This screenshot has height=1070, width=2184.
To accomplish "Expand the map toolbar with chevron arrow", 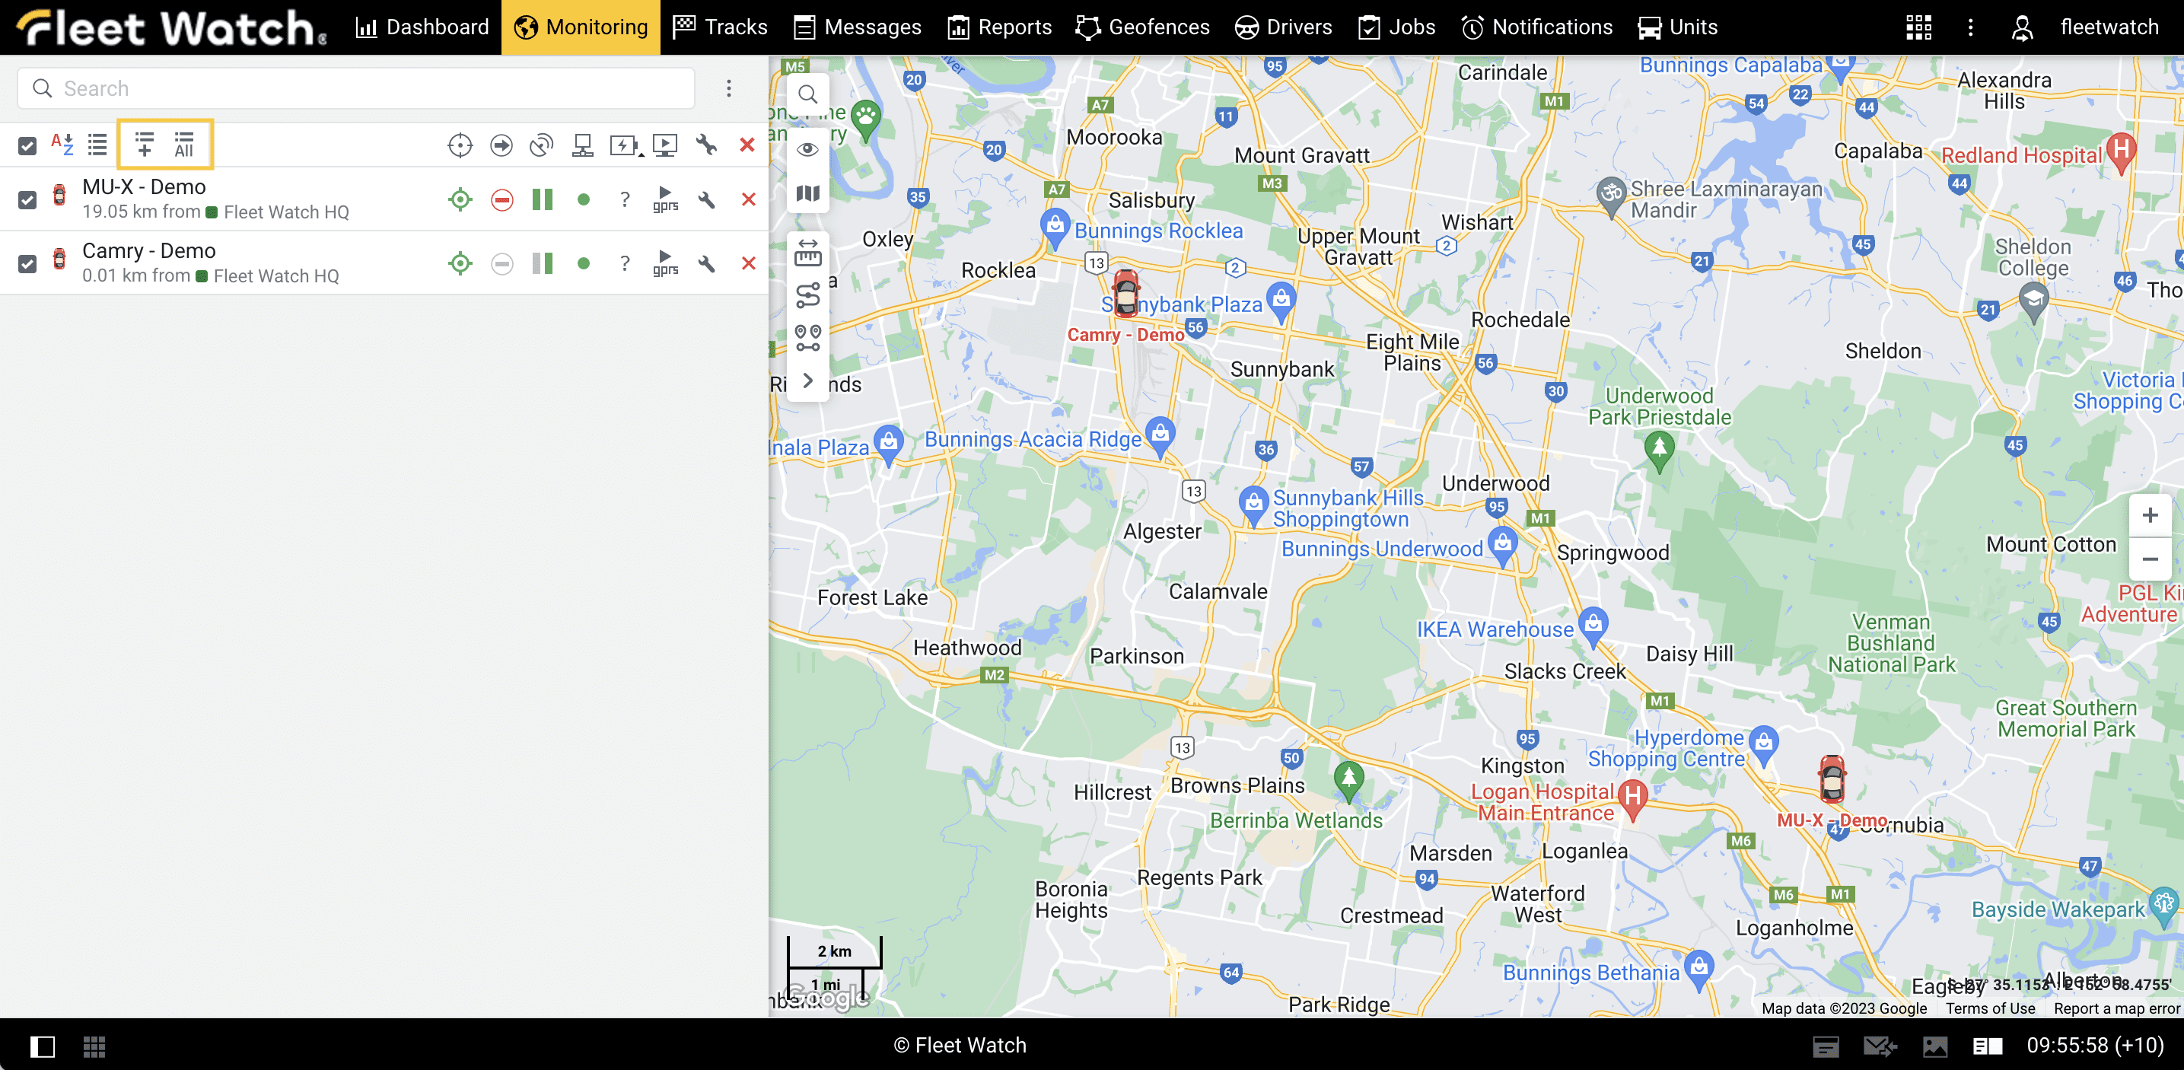I will (807, 381).
